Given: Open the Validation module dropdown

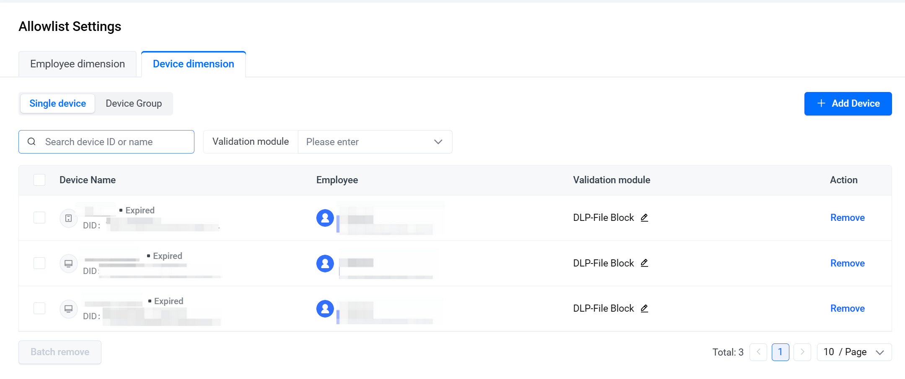Looking at the screenshot, I should pyautogui.click(x=375, y=142).
